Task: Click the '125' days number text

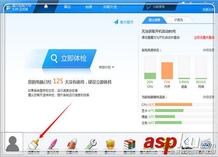Action: tap(58, 81)
